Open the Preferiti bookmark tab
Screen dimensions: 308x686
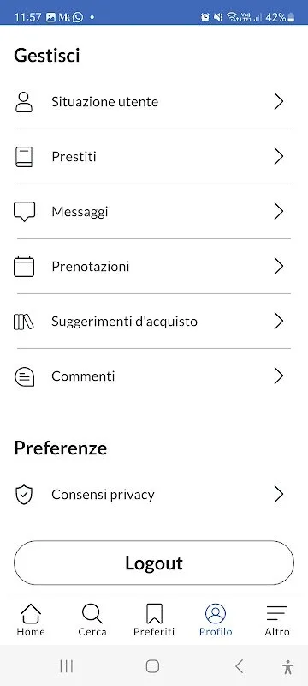[x=154, y=620]
